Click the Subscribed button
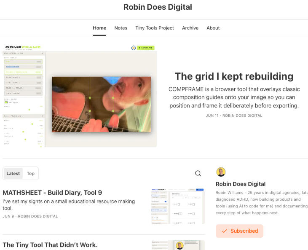 (239, 231)
